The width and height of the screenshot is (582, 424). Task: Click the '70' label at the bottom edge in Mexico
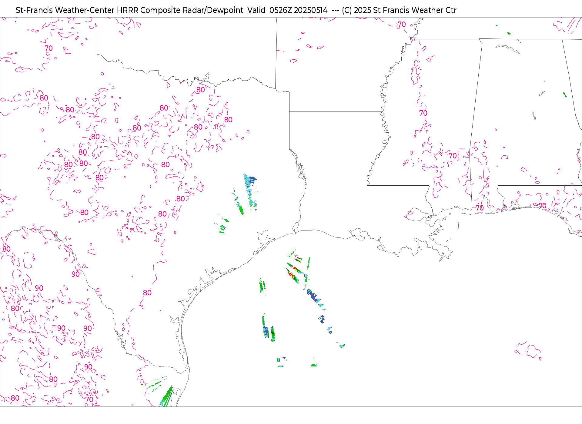[89, 399]
